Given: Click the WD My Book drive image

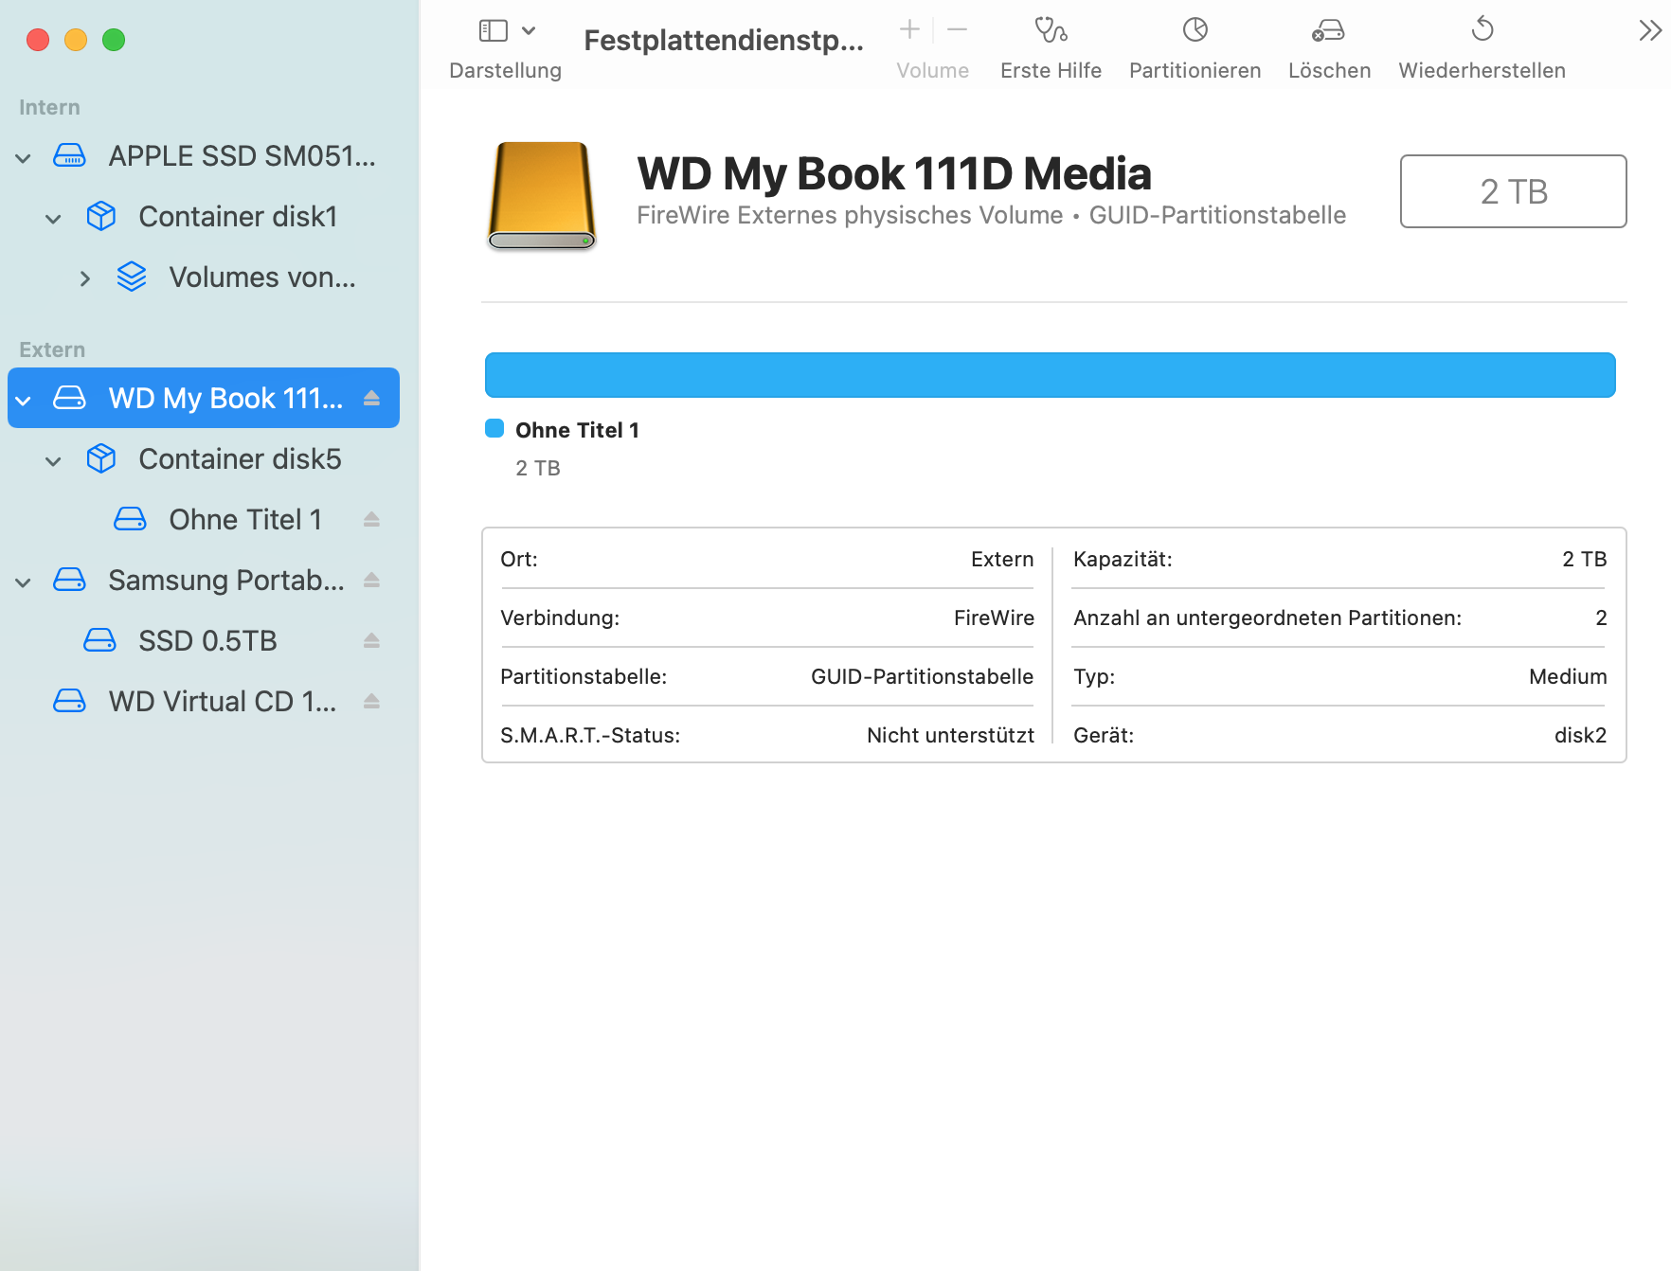Looking at the screenshot, I should pos(542,195).
